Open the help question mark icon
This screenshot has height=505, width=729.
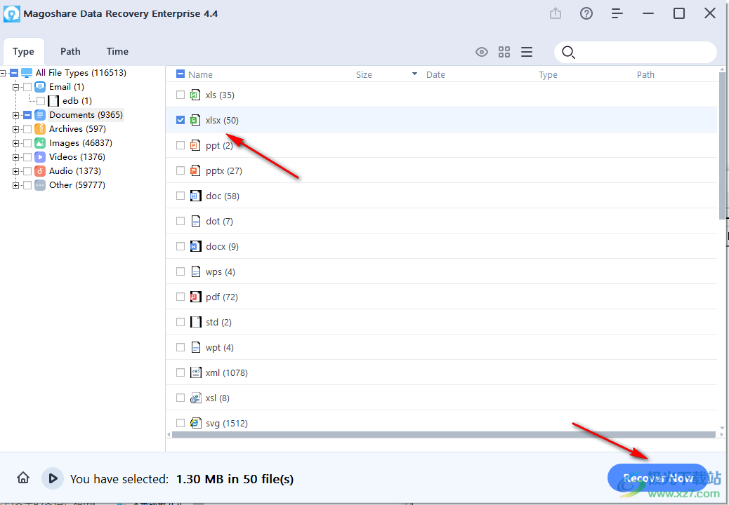pos(586,13)
